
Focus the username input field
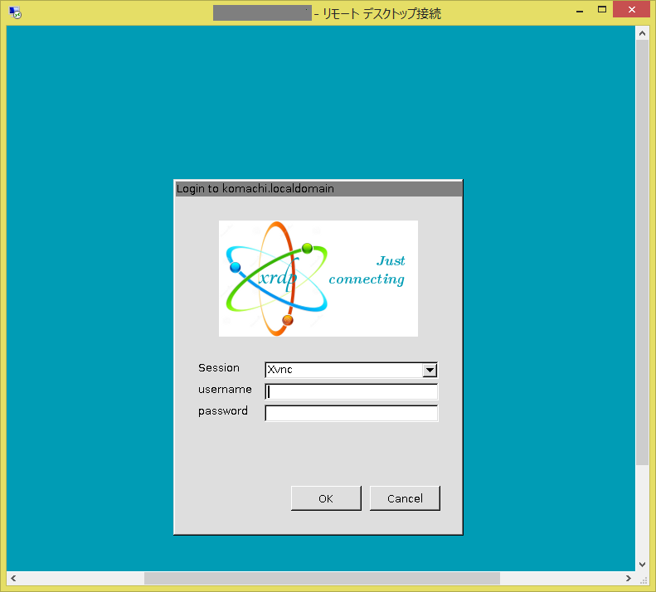351,391
